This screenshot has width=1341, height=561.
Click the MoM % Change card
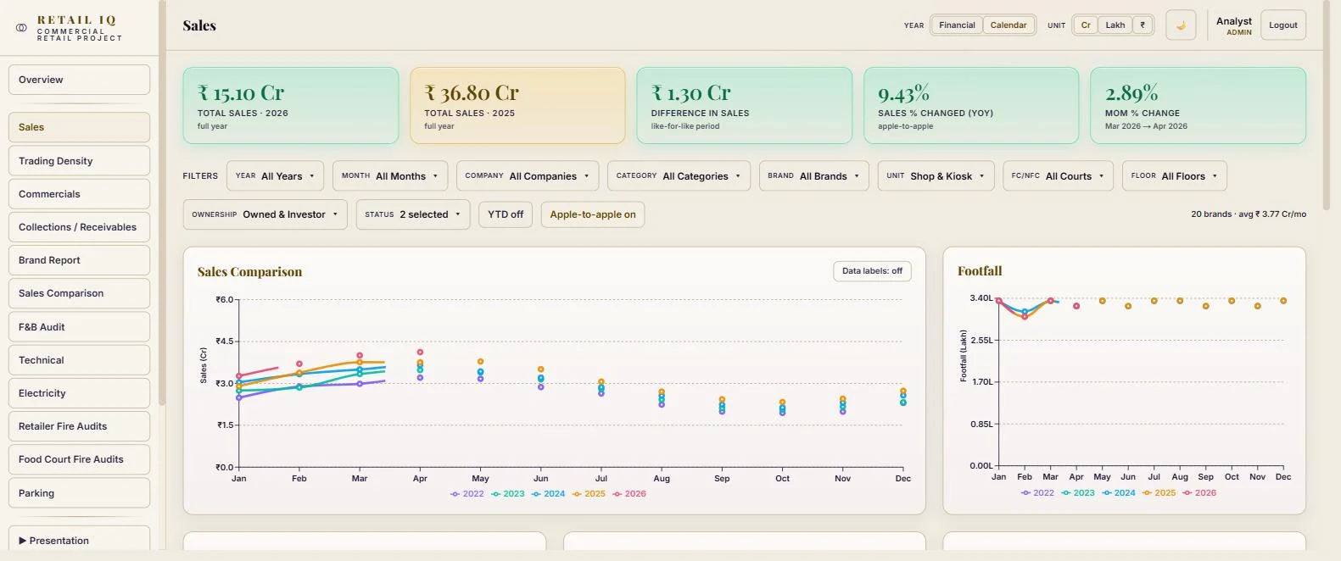1198,106
